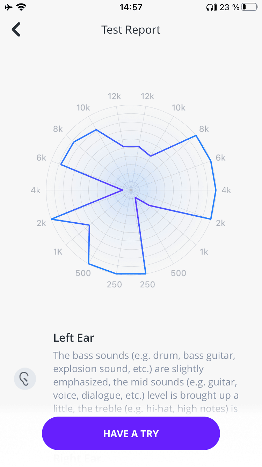Tap the airplane mode status icon
This screenshot has height=467, width=262.
pos(9,7)
